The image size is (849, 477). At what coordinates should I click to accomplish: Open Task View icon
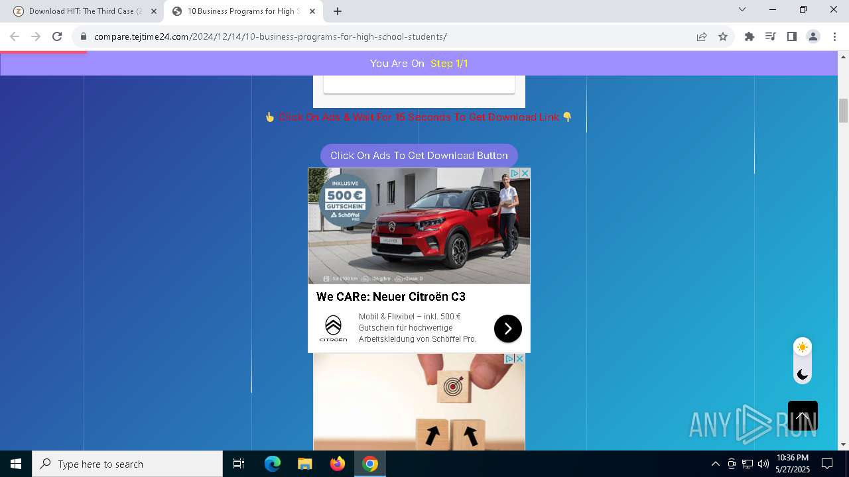coord(239,464)
